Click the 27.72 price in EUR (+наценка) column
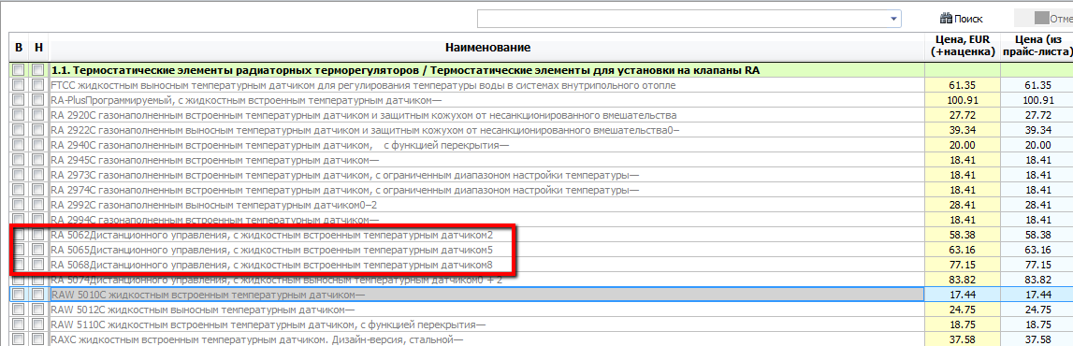This screenshot has width=1073, height=346. 962,115
